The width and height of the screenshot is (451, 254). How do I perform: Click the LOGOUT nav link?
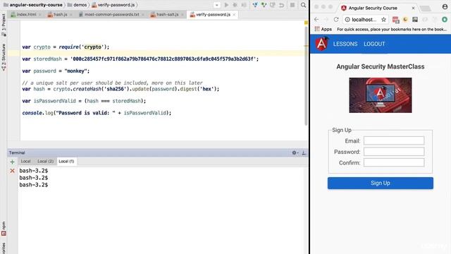pyautogui.click(x=374, y=44)
